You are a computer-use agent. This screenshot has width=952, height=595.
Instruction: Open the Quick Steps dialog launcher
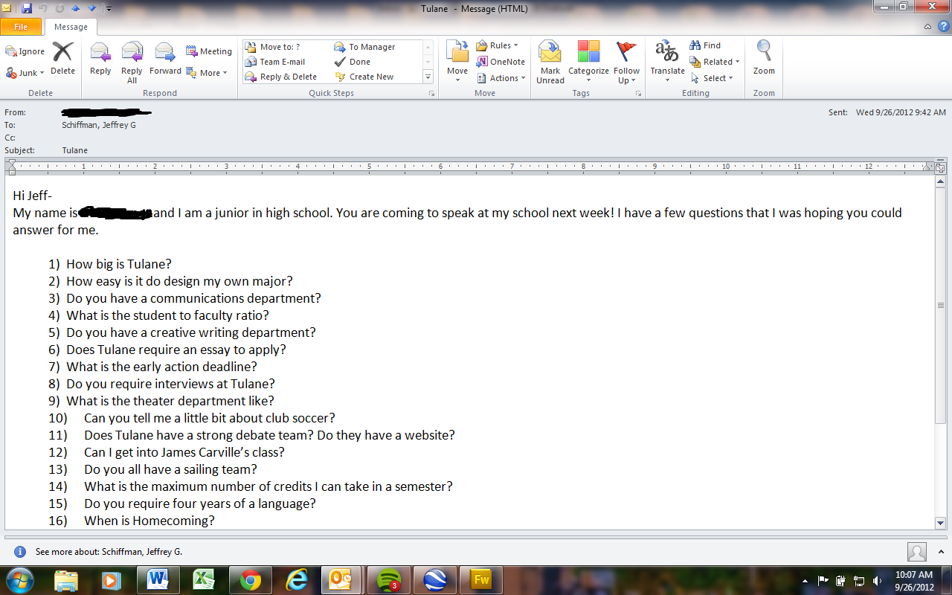[431, 94]
